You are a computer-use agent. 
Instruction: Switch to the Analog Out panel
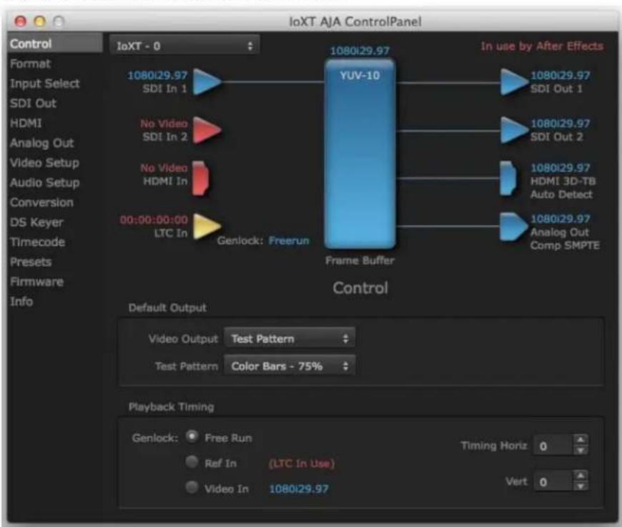pos(42,143)
